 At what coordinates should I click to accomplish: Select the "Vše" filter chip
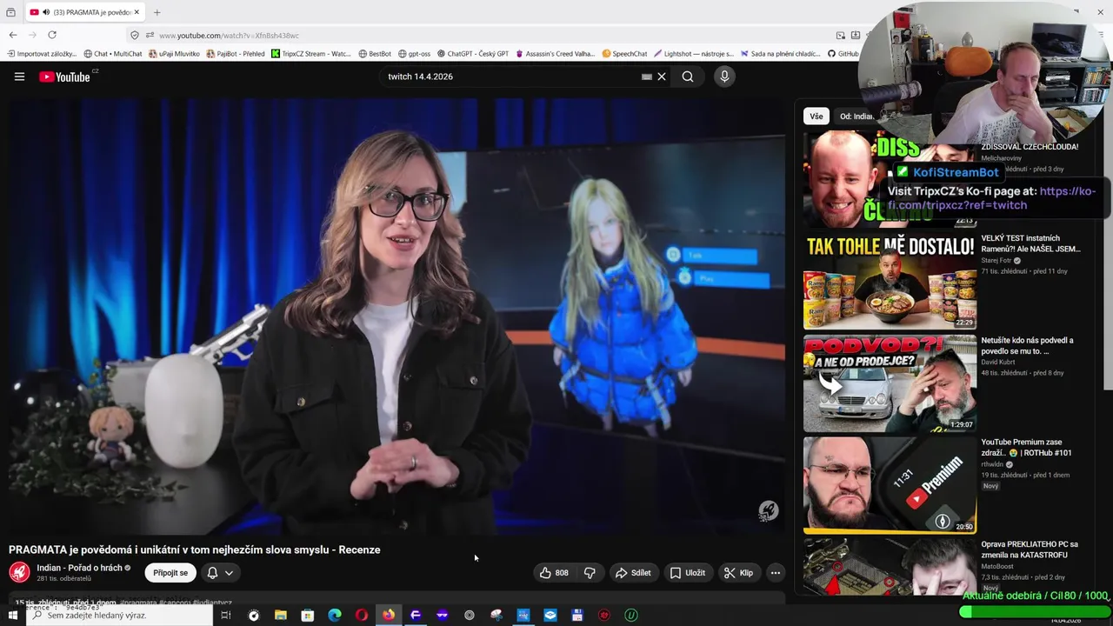tap(816, 117)
